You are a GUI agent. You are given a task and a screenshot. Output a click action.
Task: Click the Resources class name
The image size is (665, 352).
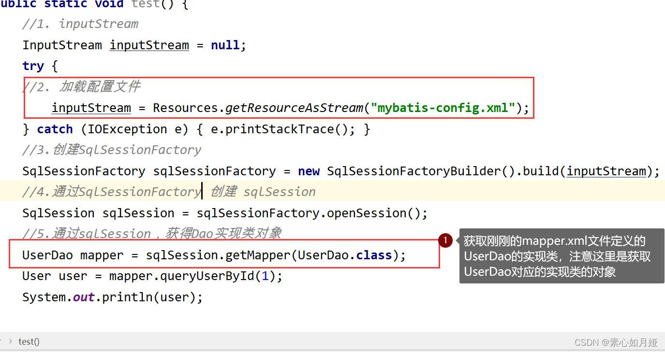(x=185, y=108)
